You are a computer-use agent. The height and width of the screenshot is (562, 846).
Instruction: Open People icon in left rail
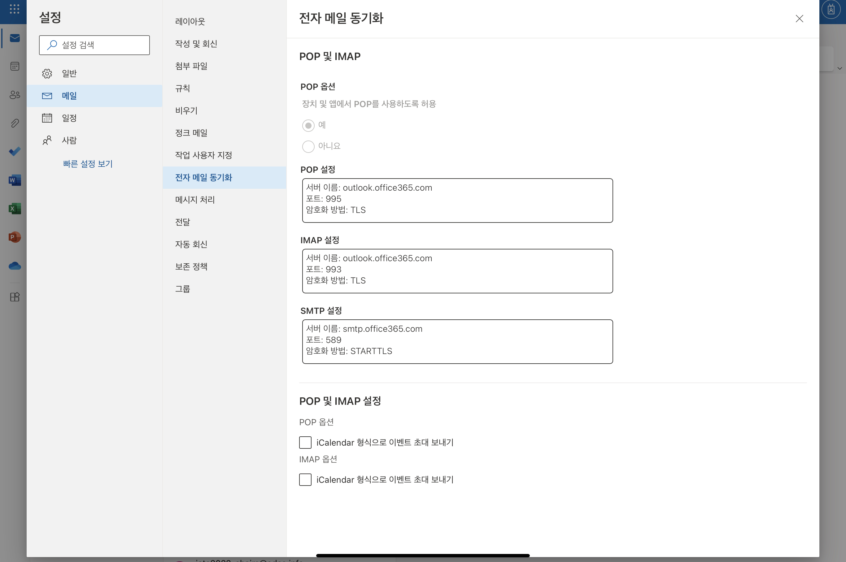pos(15,95)
